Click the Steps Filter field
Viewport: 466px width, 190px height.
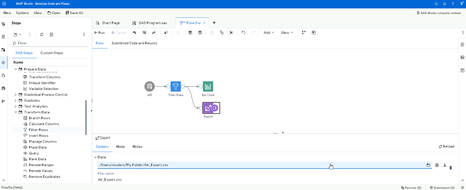pyautogui.click(x=50, y=43)
